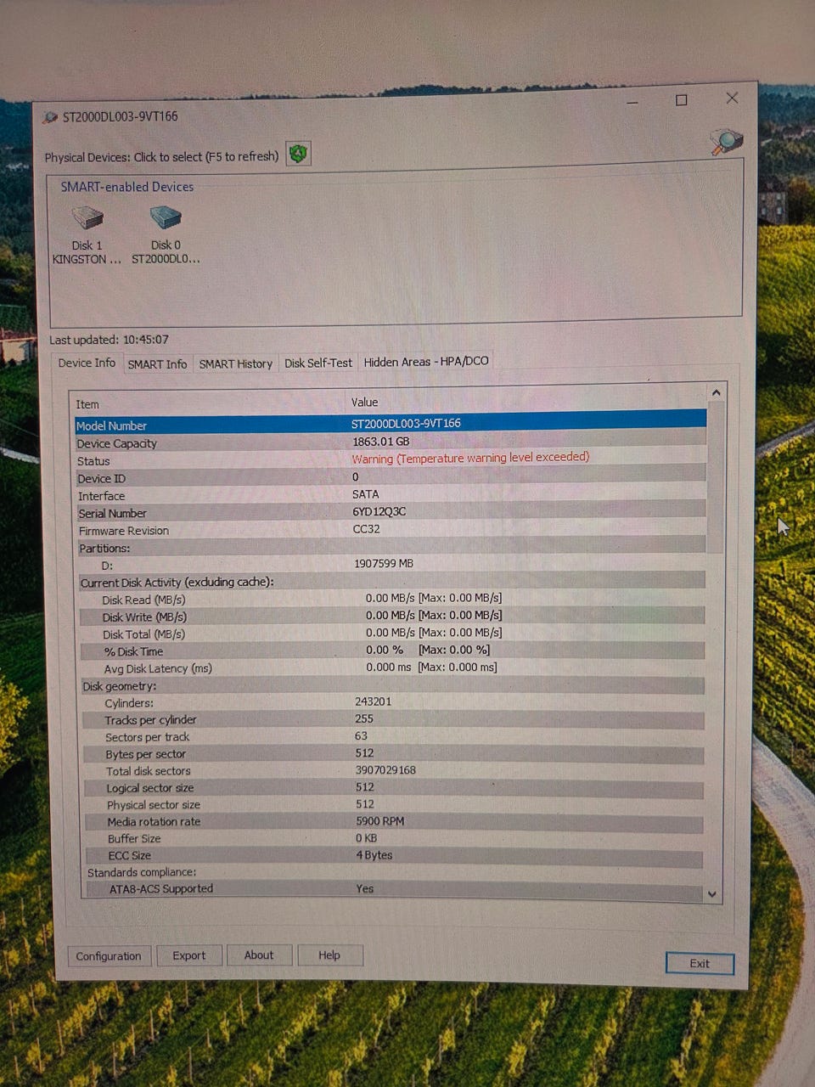Image resolution: width=815 pixels, height=1087 pixels.
Task: Select the D: partition row
Action: coord(391,565)
